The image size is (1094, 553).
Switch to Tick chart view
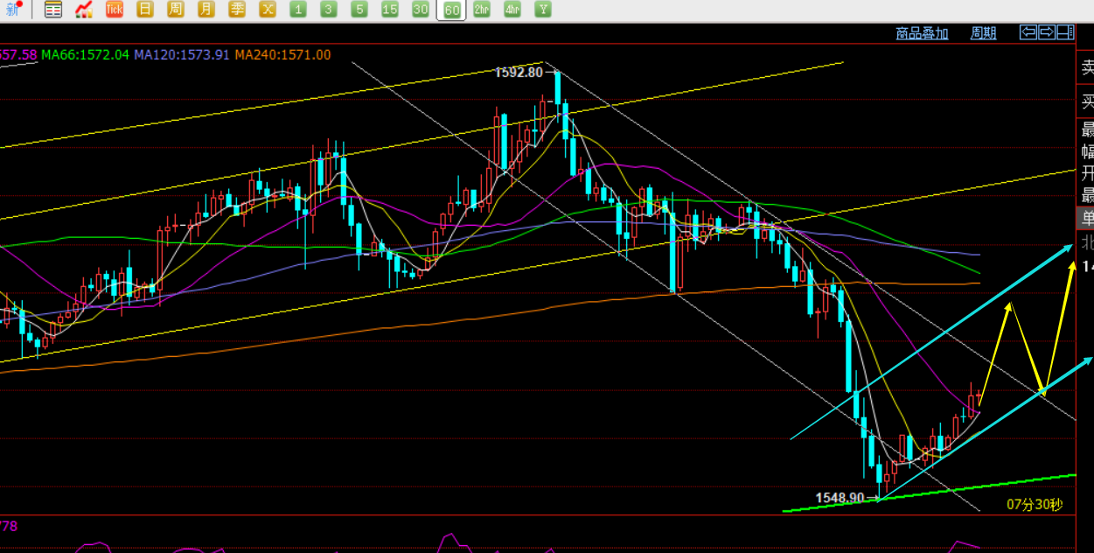[115, 10]
